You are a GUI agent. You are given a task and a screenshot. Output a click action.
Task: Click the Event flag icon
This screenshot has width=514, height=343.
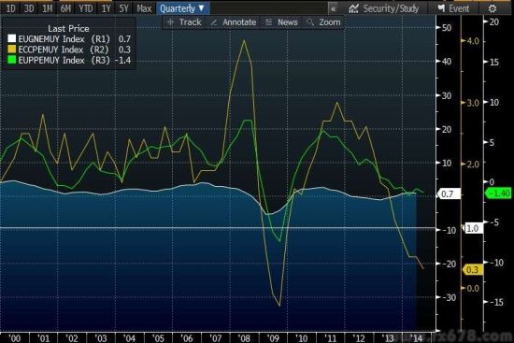441,8
